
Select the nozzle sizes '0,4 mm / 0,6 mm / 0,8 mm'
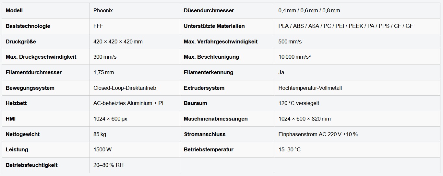click(309, 10)
